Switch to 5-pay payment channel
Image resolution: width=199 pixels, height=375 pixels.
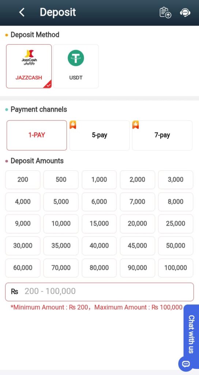coord(99,135)
